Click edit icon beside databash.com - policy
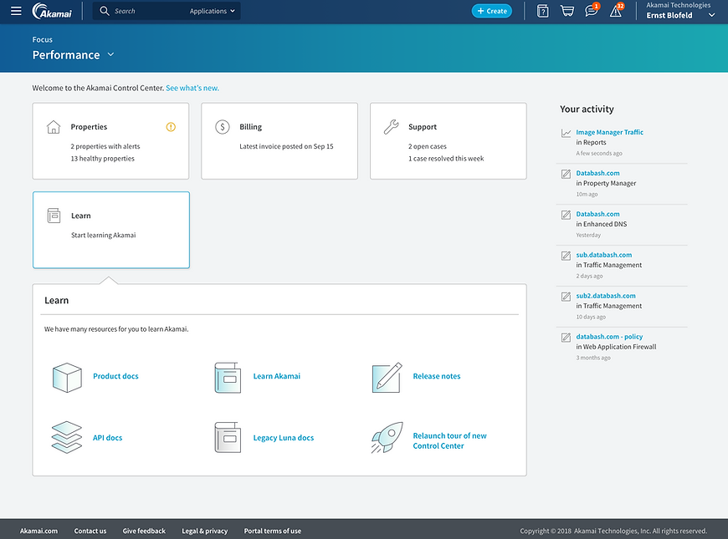Image resolution: width=728 pixels, height=539 pixels. point(566,338)
